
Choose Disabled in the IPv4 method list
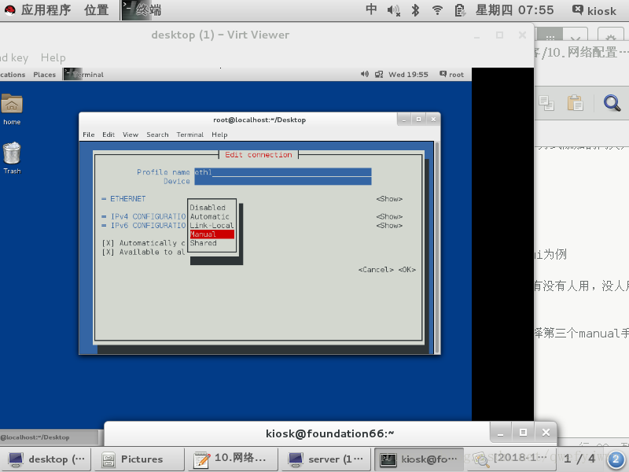[x=208, y=208]
